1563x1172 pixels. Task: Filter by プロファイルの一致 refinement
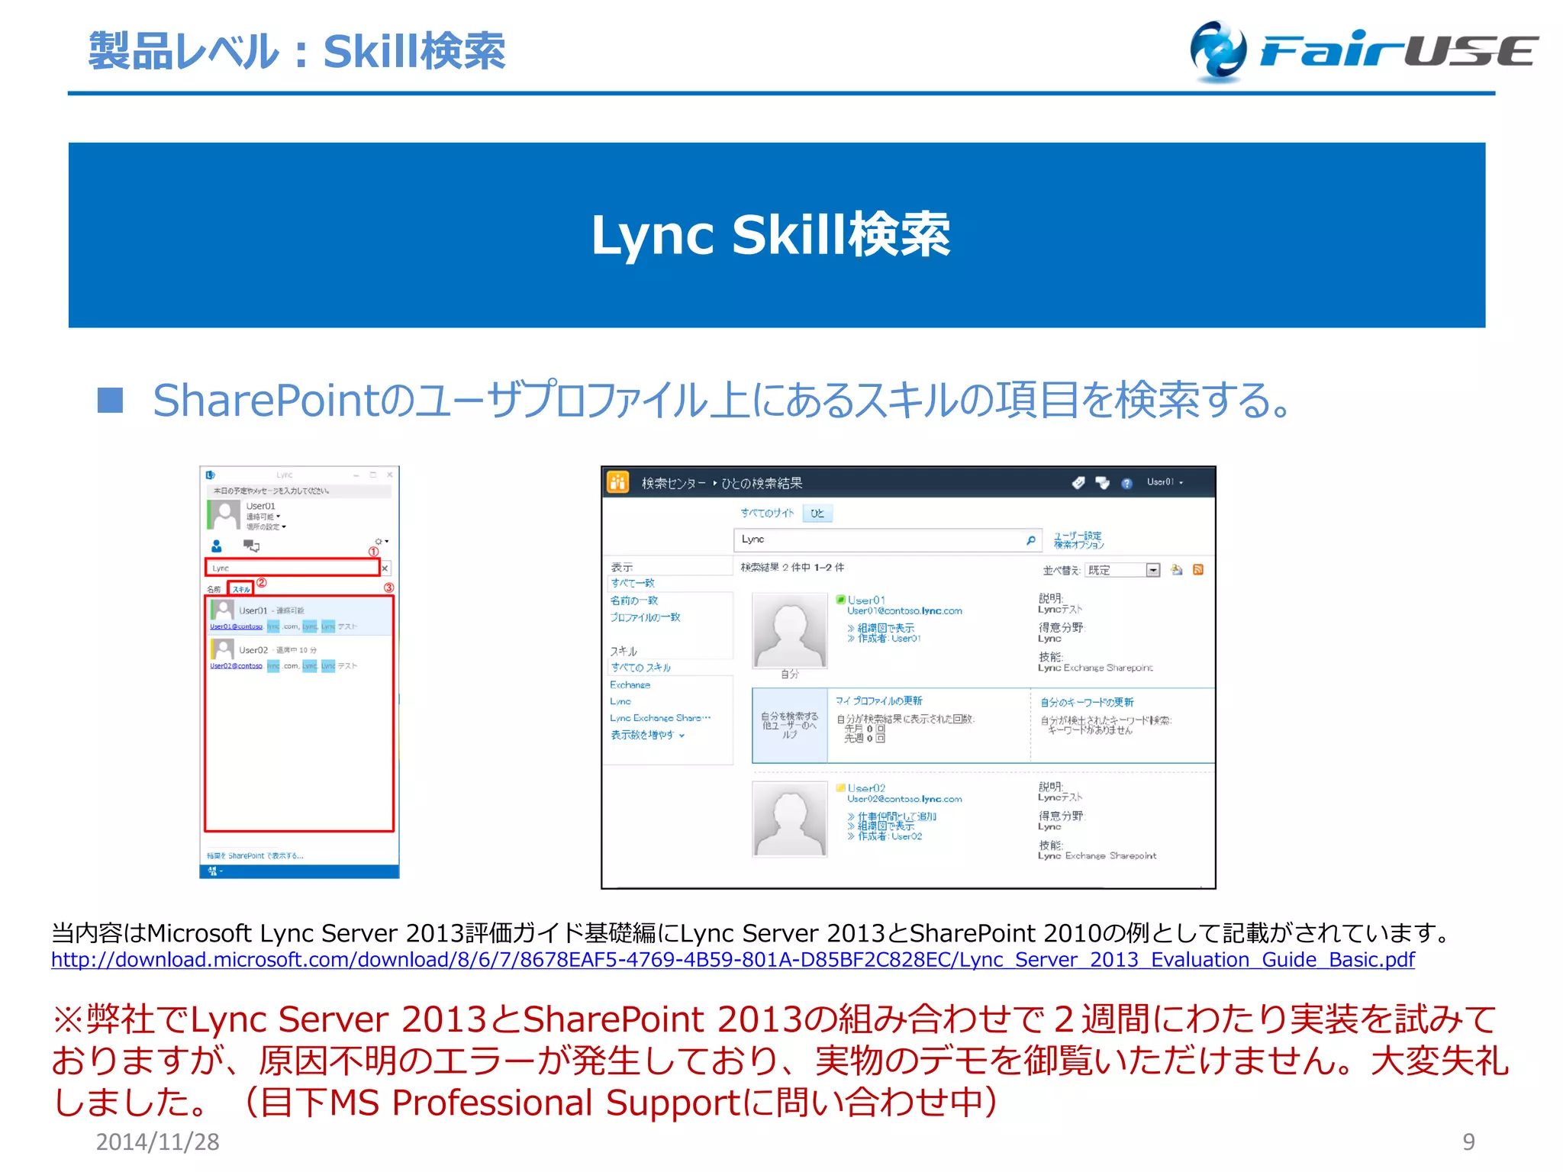coord(646,617)
